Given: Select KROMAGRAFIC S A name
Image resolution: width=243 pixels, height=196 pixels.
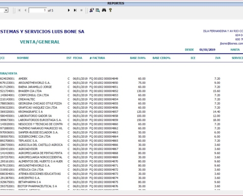Looking at the screenshot, I should 30,112.
